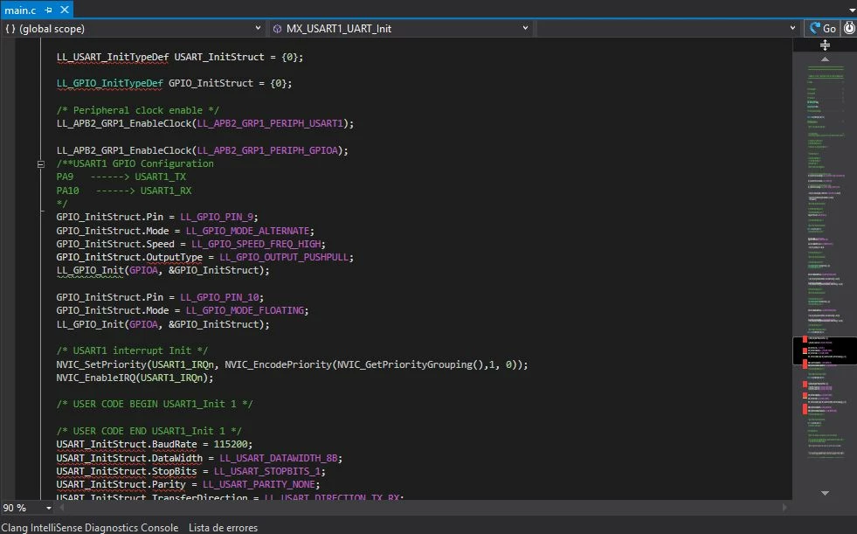The width and height of the screenshot is (857, 534).
Task: Click GPIO_InitStruct.Speed member text
Action: [x=115, y=244]
